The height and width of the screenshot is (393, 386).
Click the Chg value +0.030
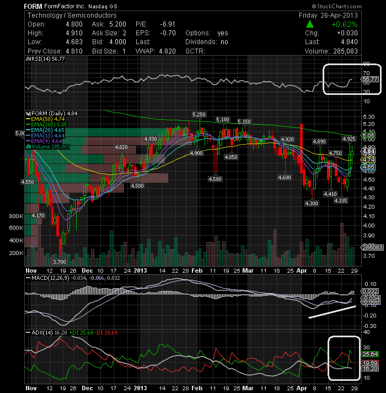347,33
